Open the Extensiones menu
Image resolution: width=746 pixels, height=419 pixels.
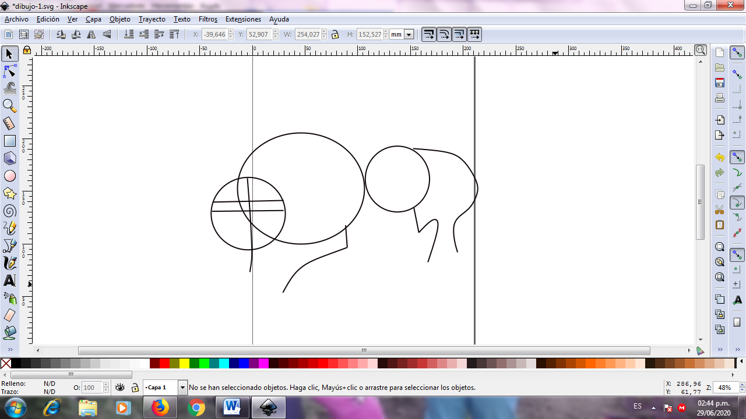point(243,19)
